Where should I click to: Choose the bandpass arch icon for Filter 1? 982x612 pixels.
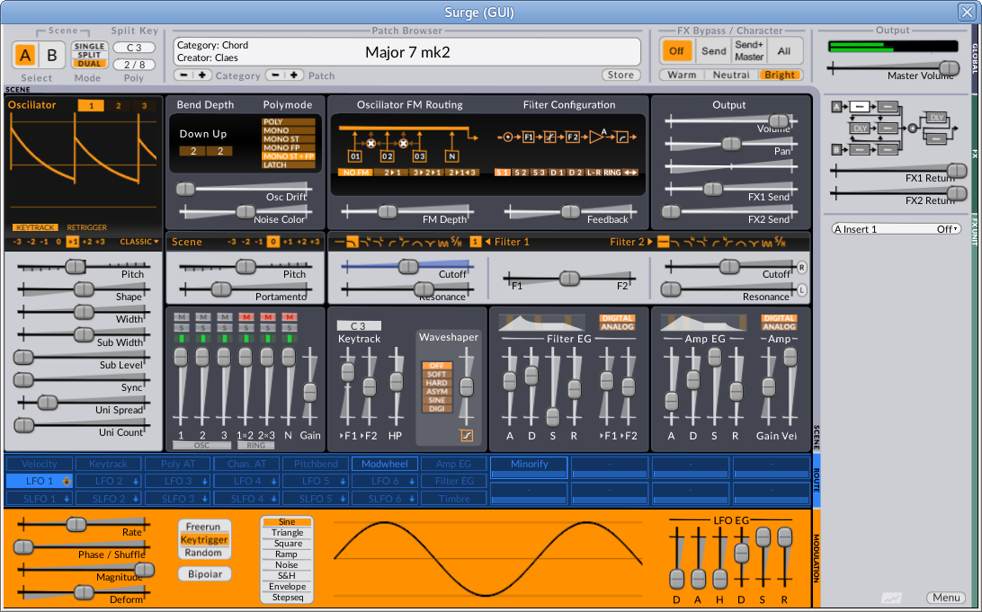pyautogui.click(x=416, y=242)
